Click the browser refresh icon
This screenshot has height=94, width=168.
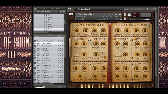pyautogui.click(x=35, y=11)
